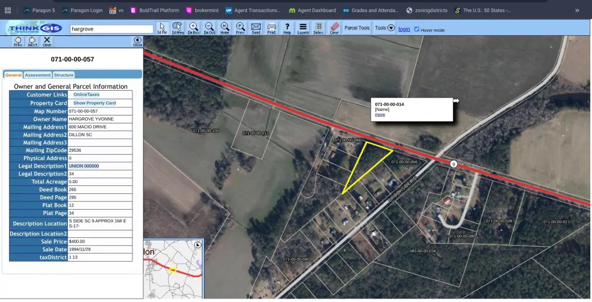This screenshot has height=302, width=592.
Task: Click the Print icon in toolbar
Action: pos(272,28)
